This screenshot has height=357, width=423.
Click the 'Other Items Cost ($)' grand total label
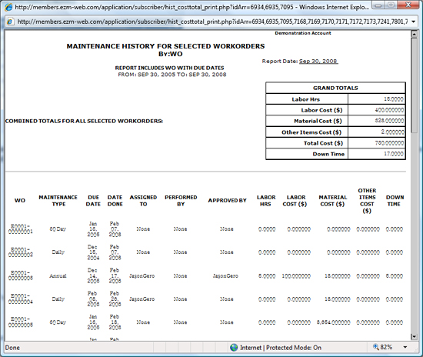(311, 132)
